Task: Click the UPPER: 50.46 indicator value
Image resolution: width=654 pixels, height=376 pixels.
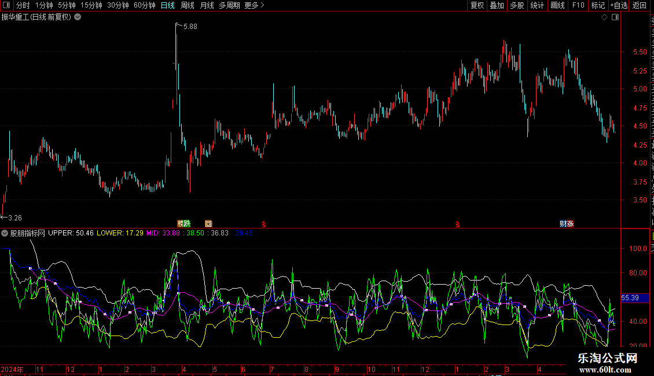Action: [71, 234]
